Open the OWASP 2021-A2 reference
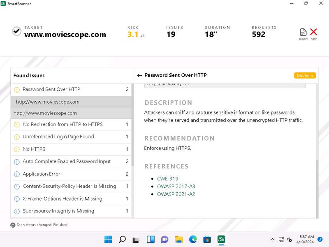329x247 pixels. 176,194
